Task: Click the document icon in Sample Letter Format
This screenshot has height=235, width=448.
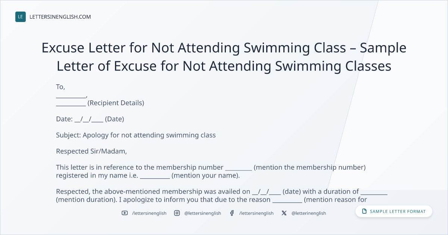Action: 364,211
